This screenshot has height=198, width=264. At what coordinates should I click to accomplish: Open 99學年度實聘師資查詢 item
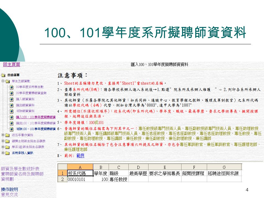[31, 93]
